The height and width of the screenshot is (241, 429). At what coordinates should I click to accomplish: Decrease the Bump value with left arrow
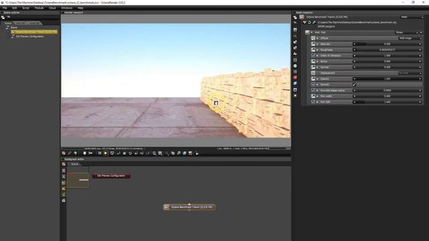[x=355, y=62]
